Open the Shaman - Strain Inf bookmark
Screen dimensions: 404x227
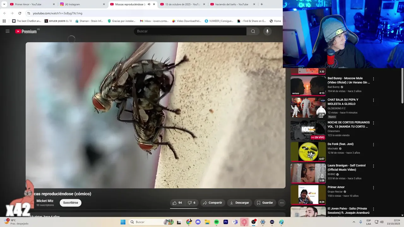[89, 21]
